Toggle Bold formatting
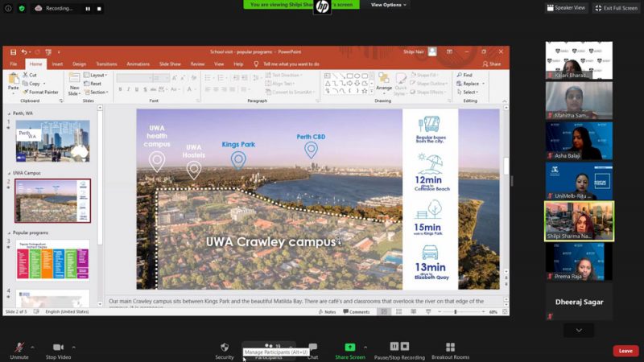The width and height of the screenshot is (644, 362). (120, 89)
